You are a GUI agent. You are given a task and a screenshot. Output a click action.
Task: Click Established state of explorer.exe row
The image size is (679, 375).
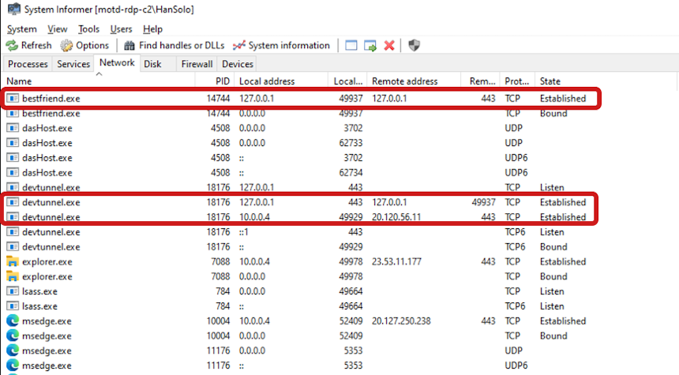point(562,261)
